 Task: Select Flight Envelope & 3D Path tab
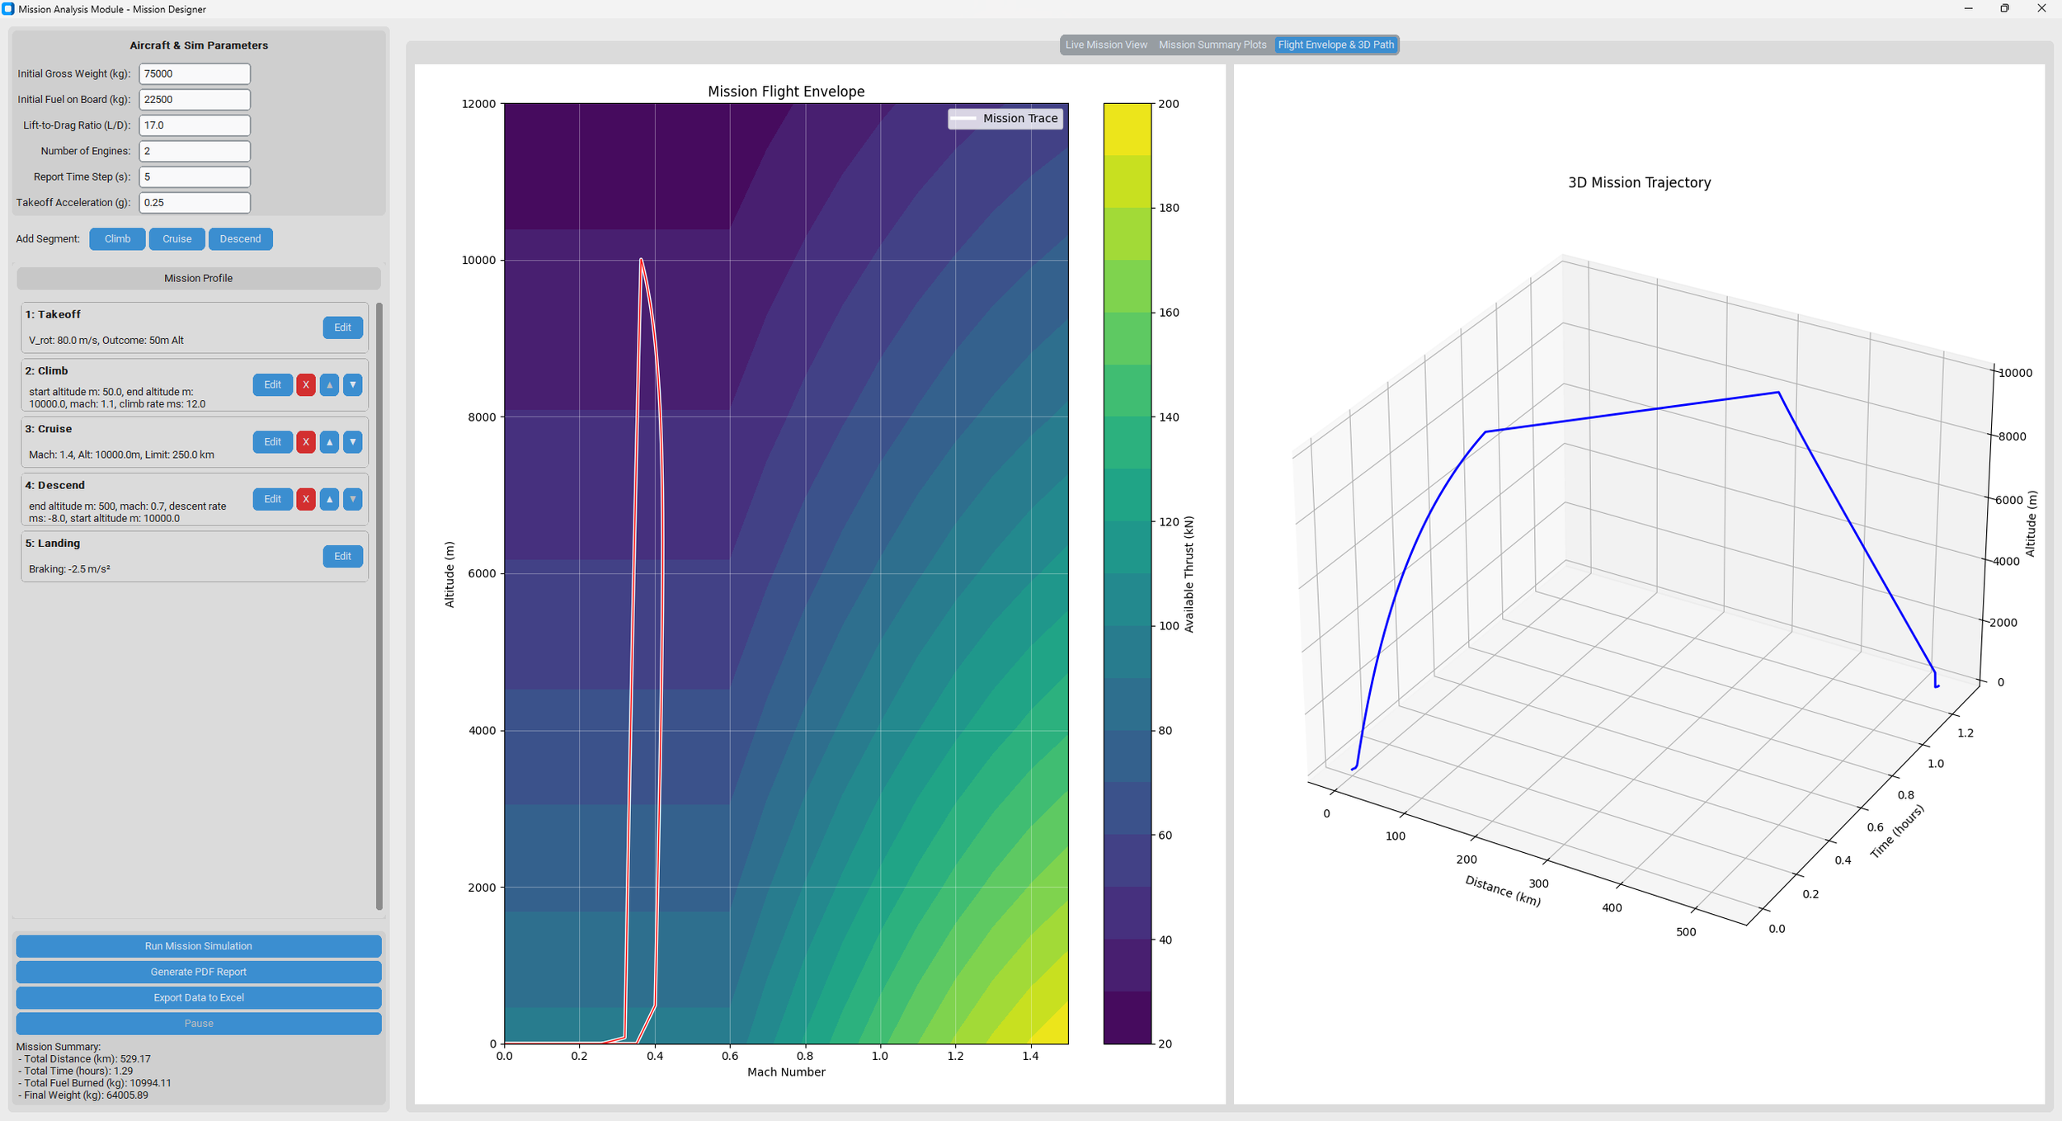point(1335,45)
